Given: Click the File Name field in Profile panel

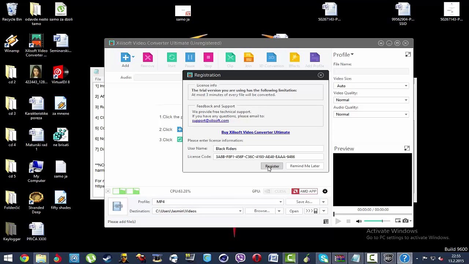Looking at the screenshot, I should (x=371, y=71).
